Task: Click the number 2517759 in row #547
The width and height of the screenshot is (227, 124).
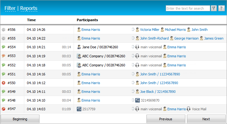Action: pos(89,109)
